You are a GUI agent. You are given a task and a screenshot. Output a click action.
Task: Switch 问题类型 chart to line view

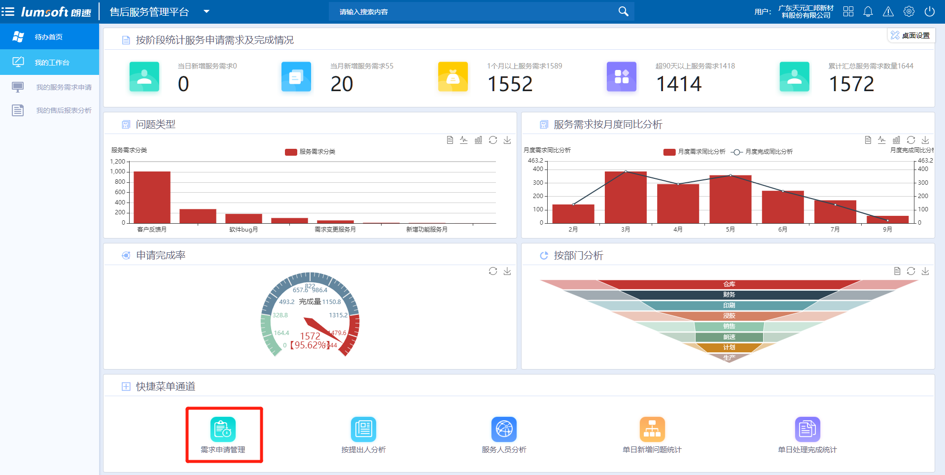click(x=464, y=140)
